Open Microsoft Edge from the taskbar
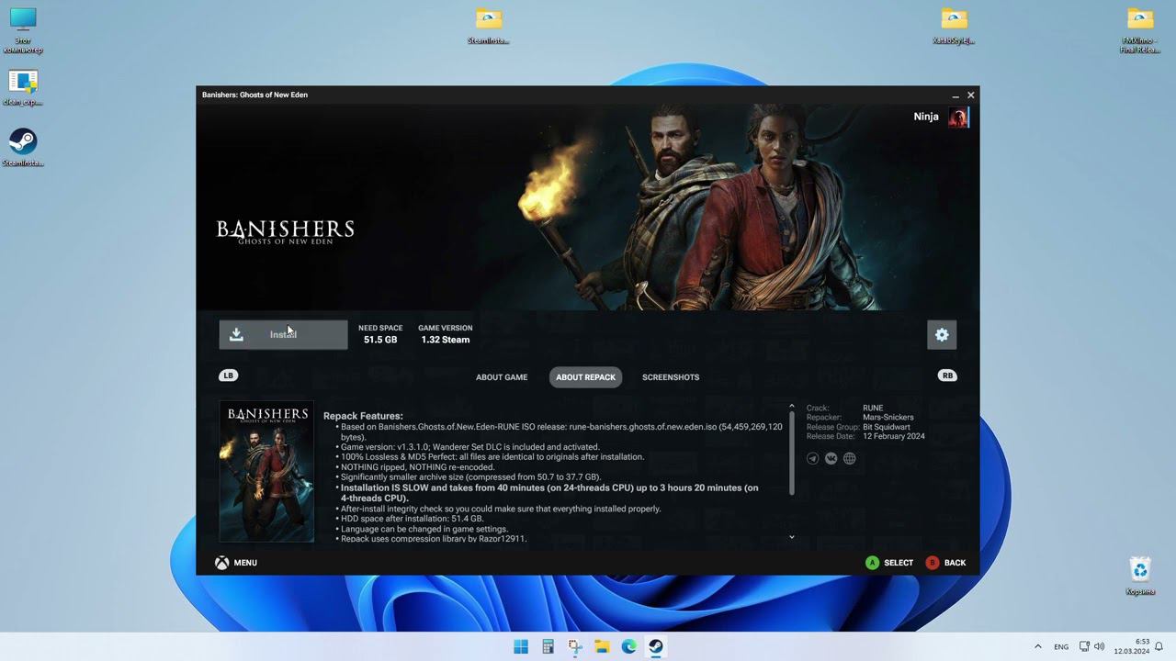This screenshot has width=1176, height=661. [628, 646]
